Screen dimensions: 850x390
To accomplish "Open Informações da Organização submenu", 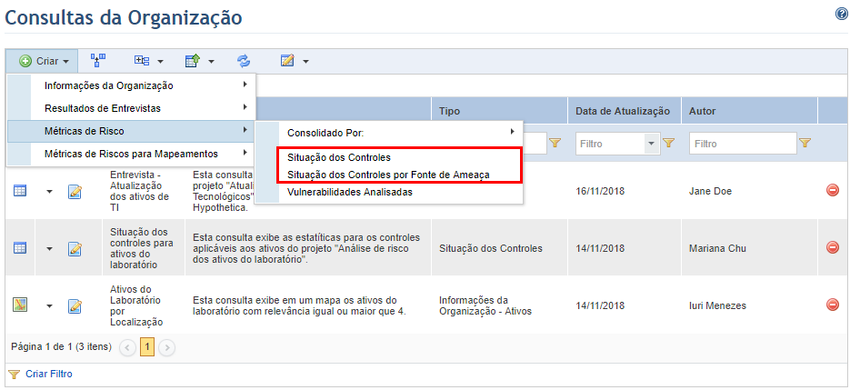I will (131, 85).
